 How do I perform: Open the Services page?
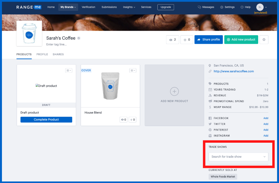(146, 7)
